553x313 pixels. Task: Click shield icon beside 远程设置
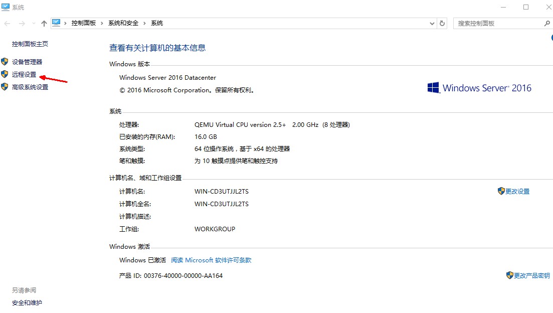click(x=5, y=74)
